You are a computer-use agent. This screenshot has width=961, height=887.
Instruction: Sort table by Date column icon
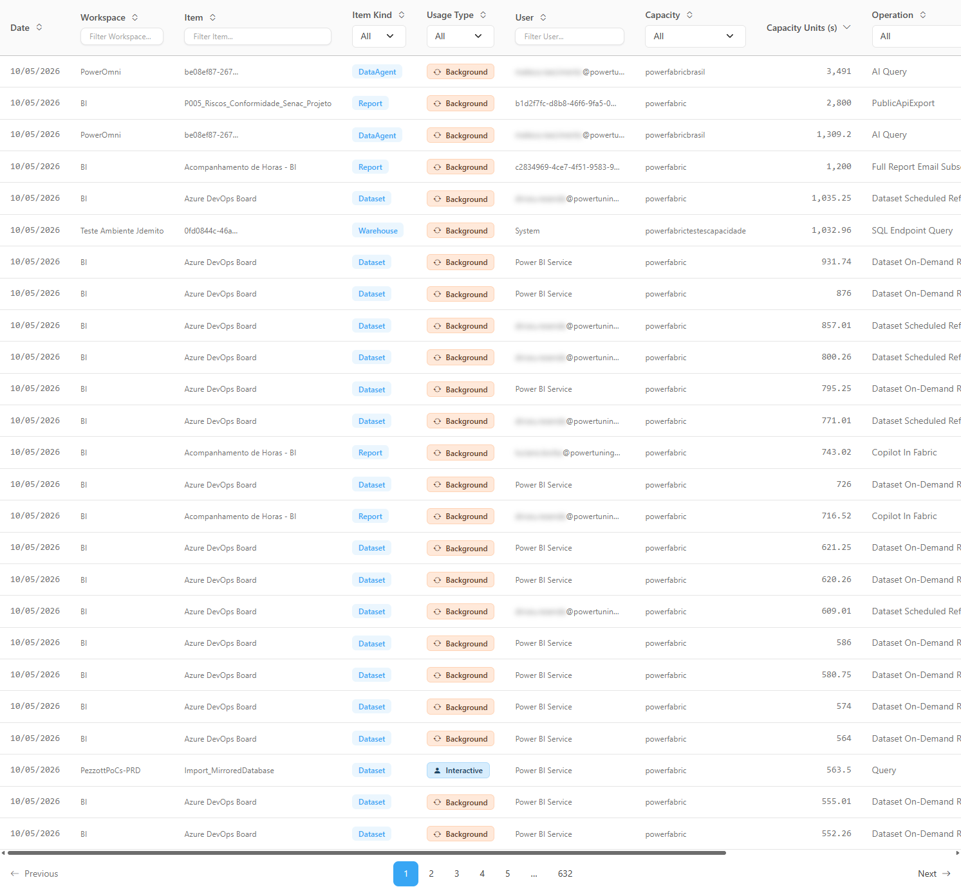pos(39,27)
